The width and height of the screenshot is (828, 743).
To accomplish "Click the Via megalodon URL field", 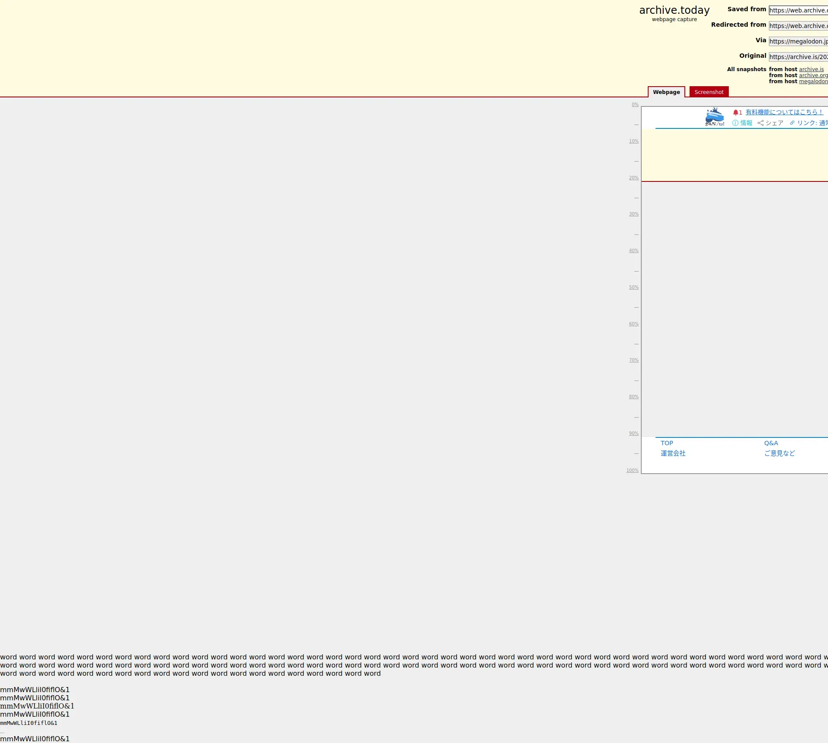I will pyautogui.click(x=798, y=41).
